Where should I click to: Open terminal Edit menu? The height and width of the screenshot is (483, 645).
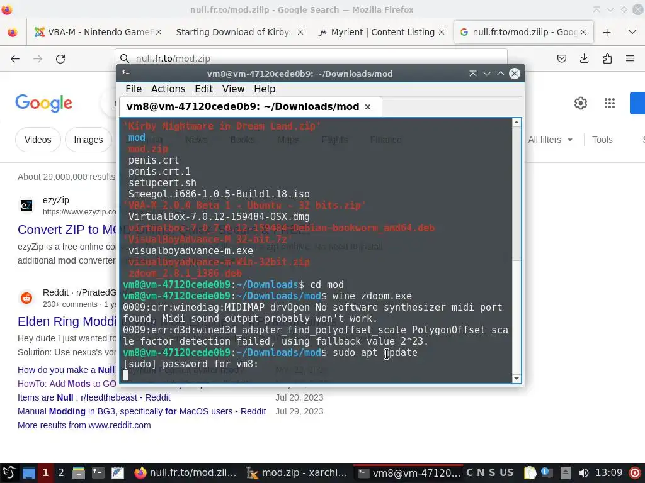203,89
